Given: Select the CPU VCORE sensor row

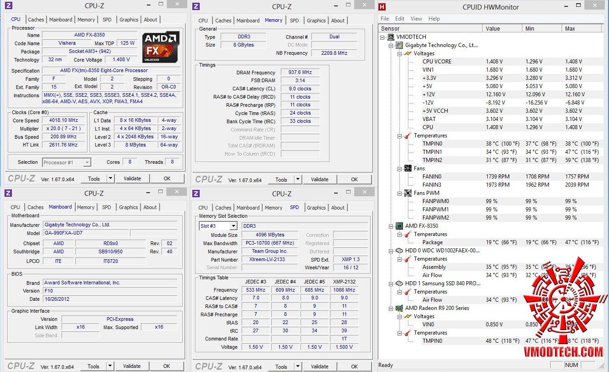Looking at the screenshot, I should pos(490,62).
